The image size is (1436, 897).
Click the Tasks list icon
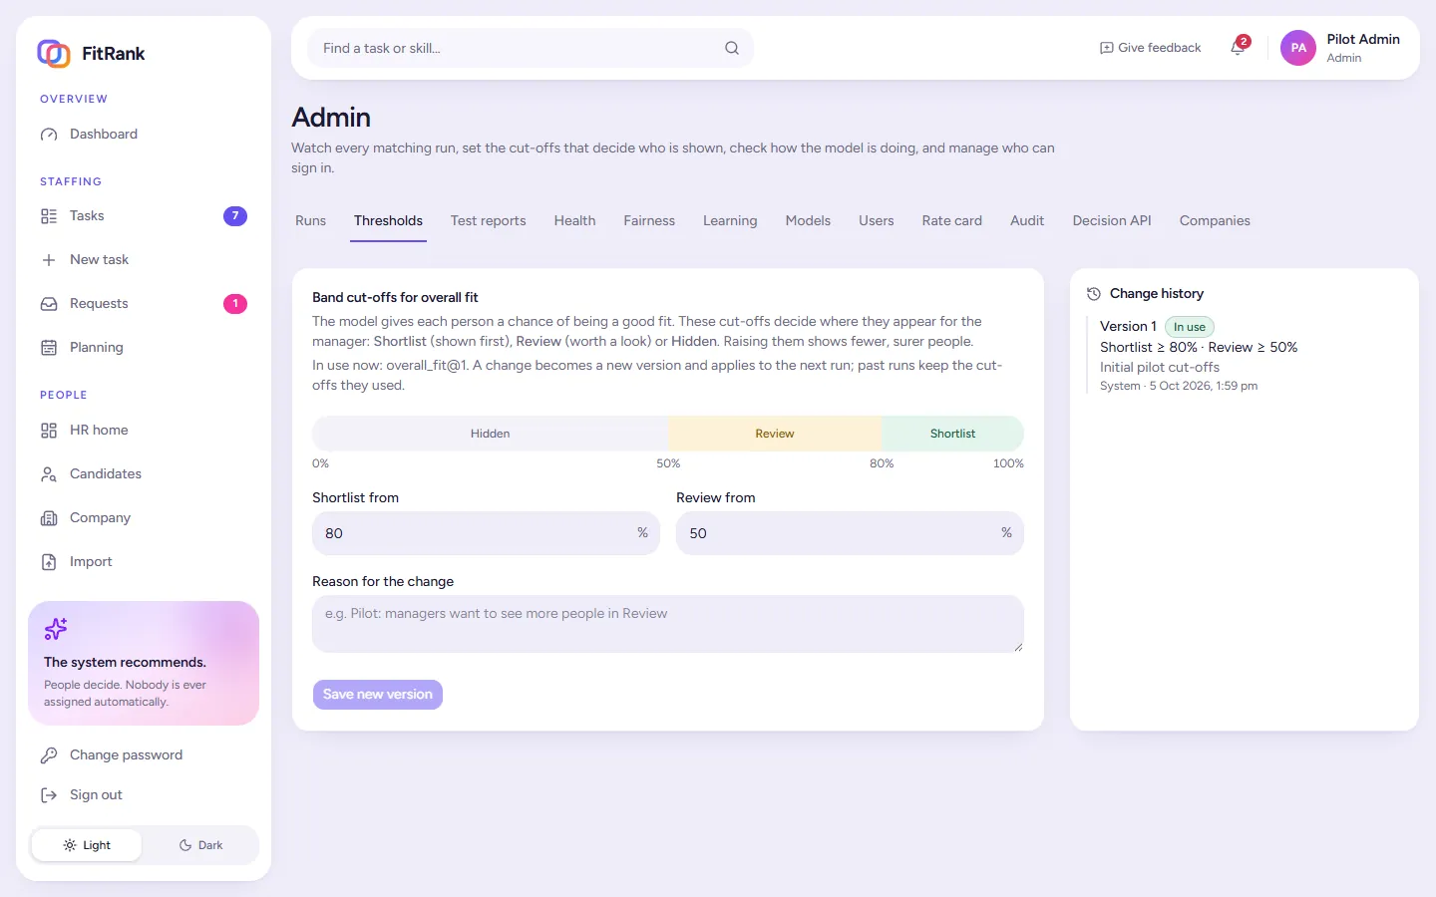49,216
